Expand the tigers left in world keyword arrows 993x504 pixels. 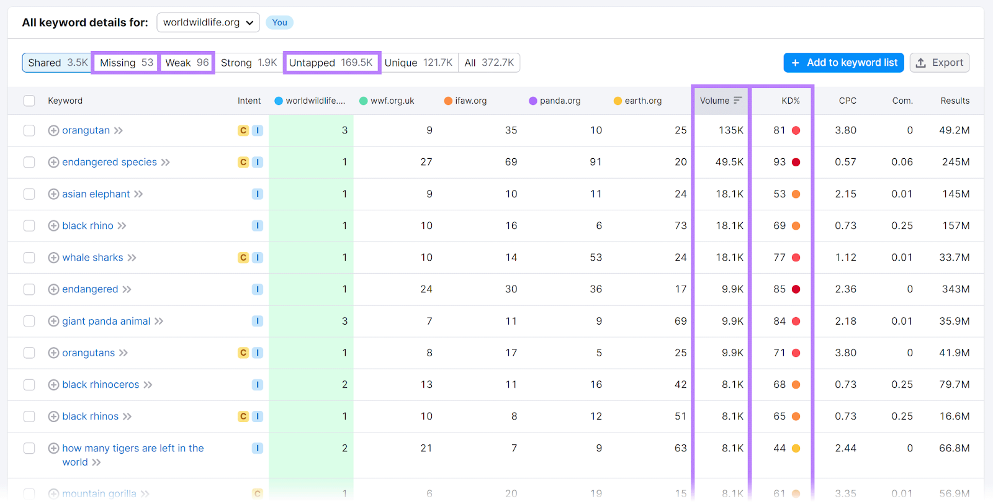pos(96,462)
